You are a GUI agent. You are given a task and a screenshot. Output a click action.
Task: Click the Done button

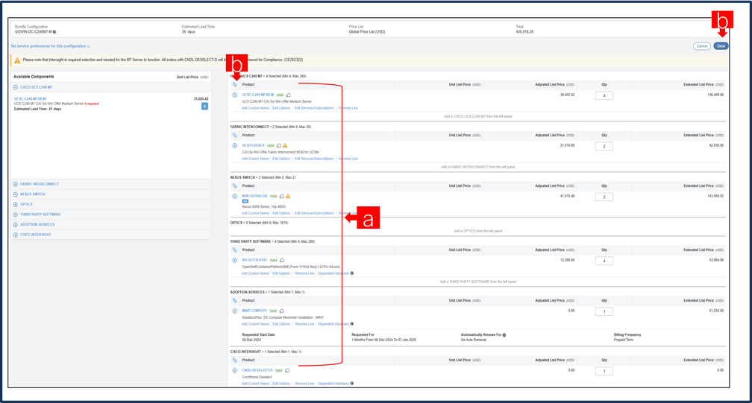tap(721, 46)
